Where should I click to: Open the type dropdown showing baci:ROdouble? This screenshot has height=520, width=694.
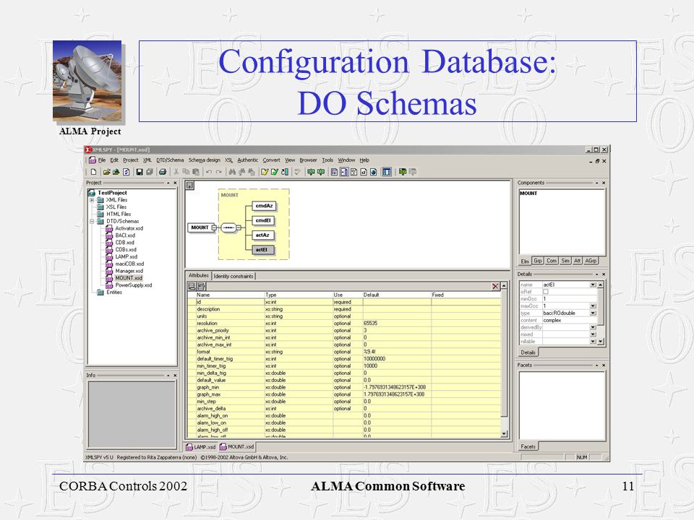click(593, 313)
